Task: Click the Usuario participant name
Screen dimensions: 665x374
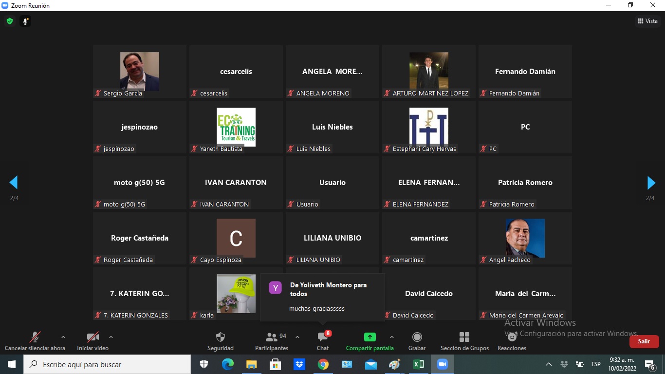Action: (x=332, y=183)
